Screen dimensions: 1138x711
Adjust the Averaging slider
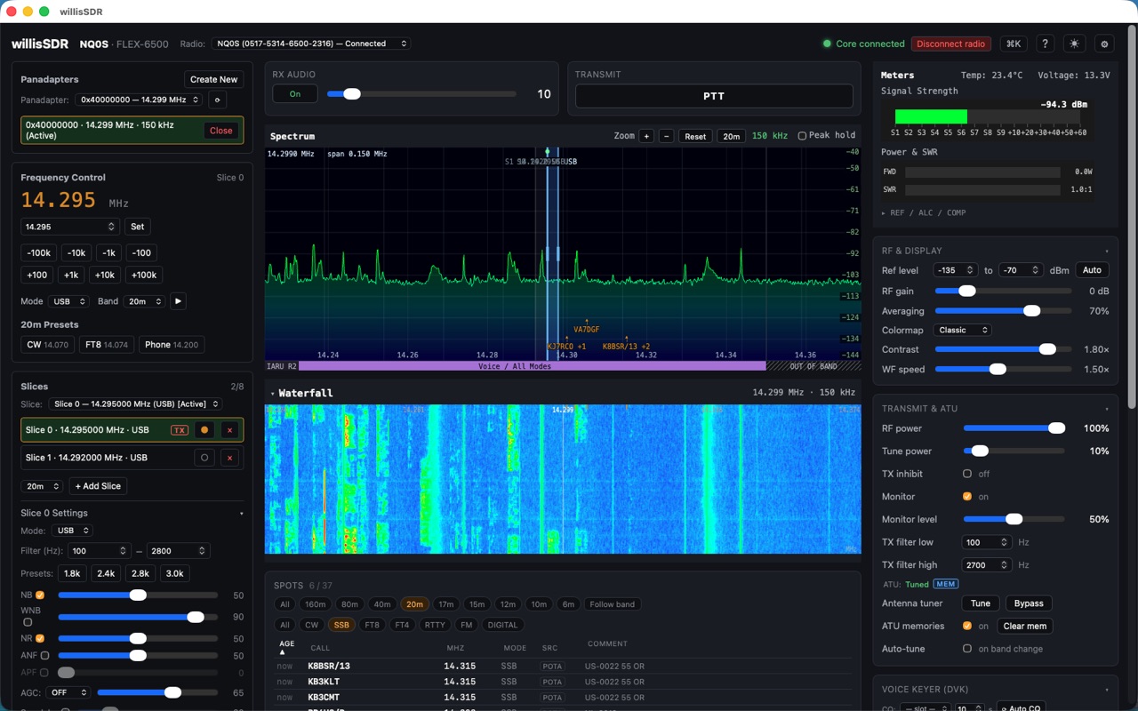click(x=1003, y=311)
